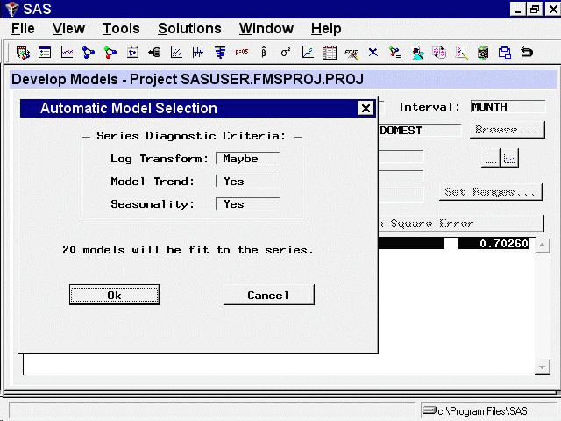Image resolution: width=561 pixels, height=421 pixels.
Task: Click the blue X delete toolbar icon
Action: [373, 53]
